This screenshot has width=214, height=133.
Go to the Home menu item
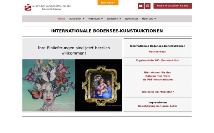tap(62, 19)
